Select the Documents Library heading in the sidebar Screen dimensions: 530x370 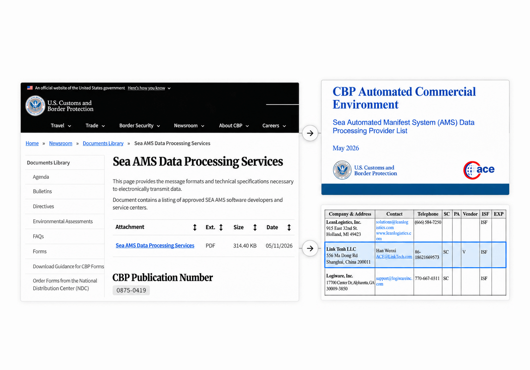[48, 163]
